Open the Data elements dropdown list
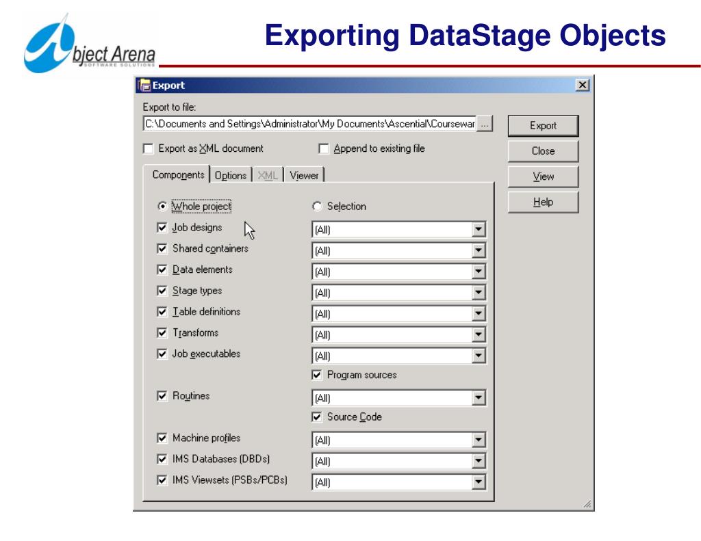The image size is (701, 541). pos(479,272)
